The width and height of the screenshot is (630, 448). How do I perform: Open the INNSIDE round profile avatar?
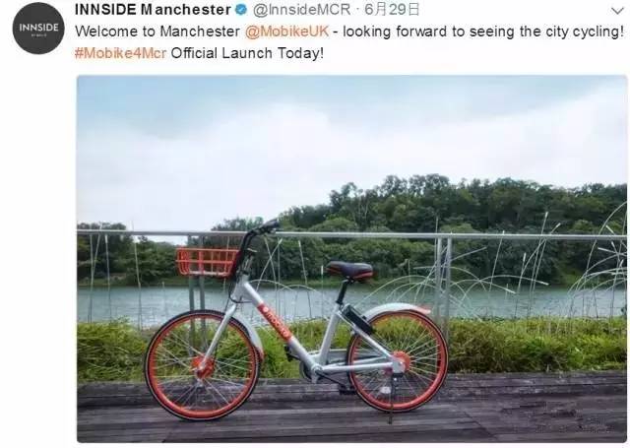pos(38,29)
